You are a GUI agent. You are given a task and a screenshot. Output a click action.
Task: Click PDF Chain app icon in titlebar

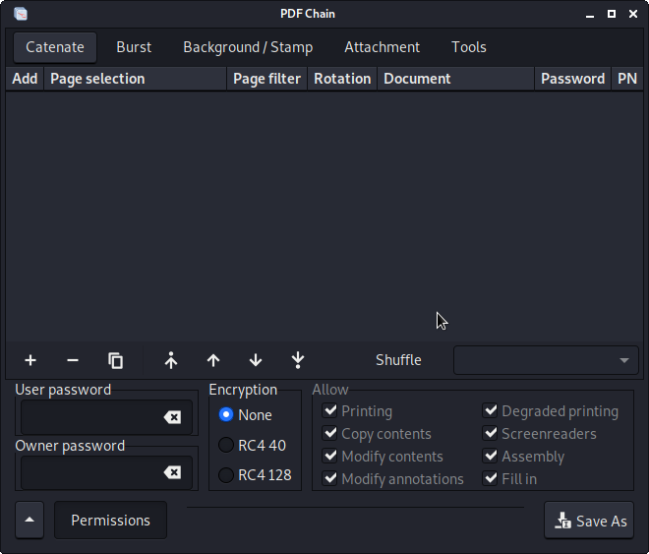click(21, 14)
